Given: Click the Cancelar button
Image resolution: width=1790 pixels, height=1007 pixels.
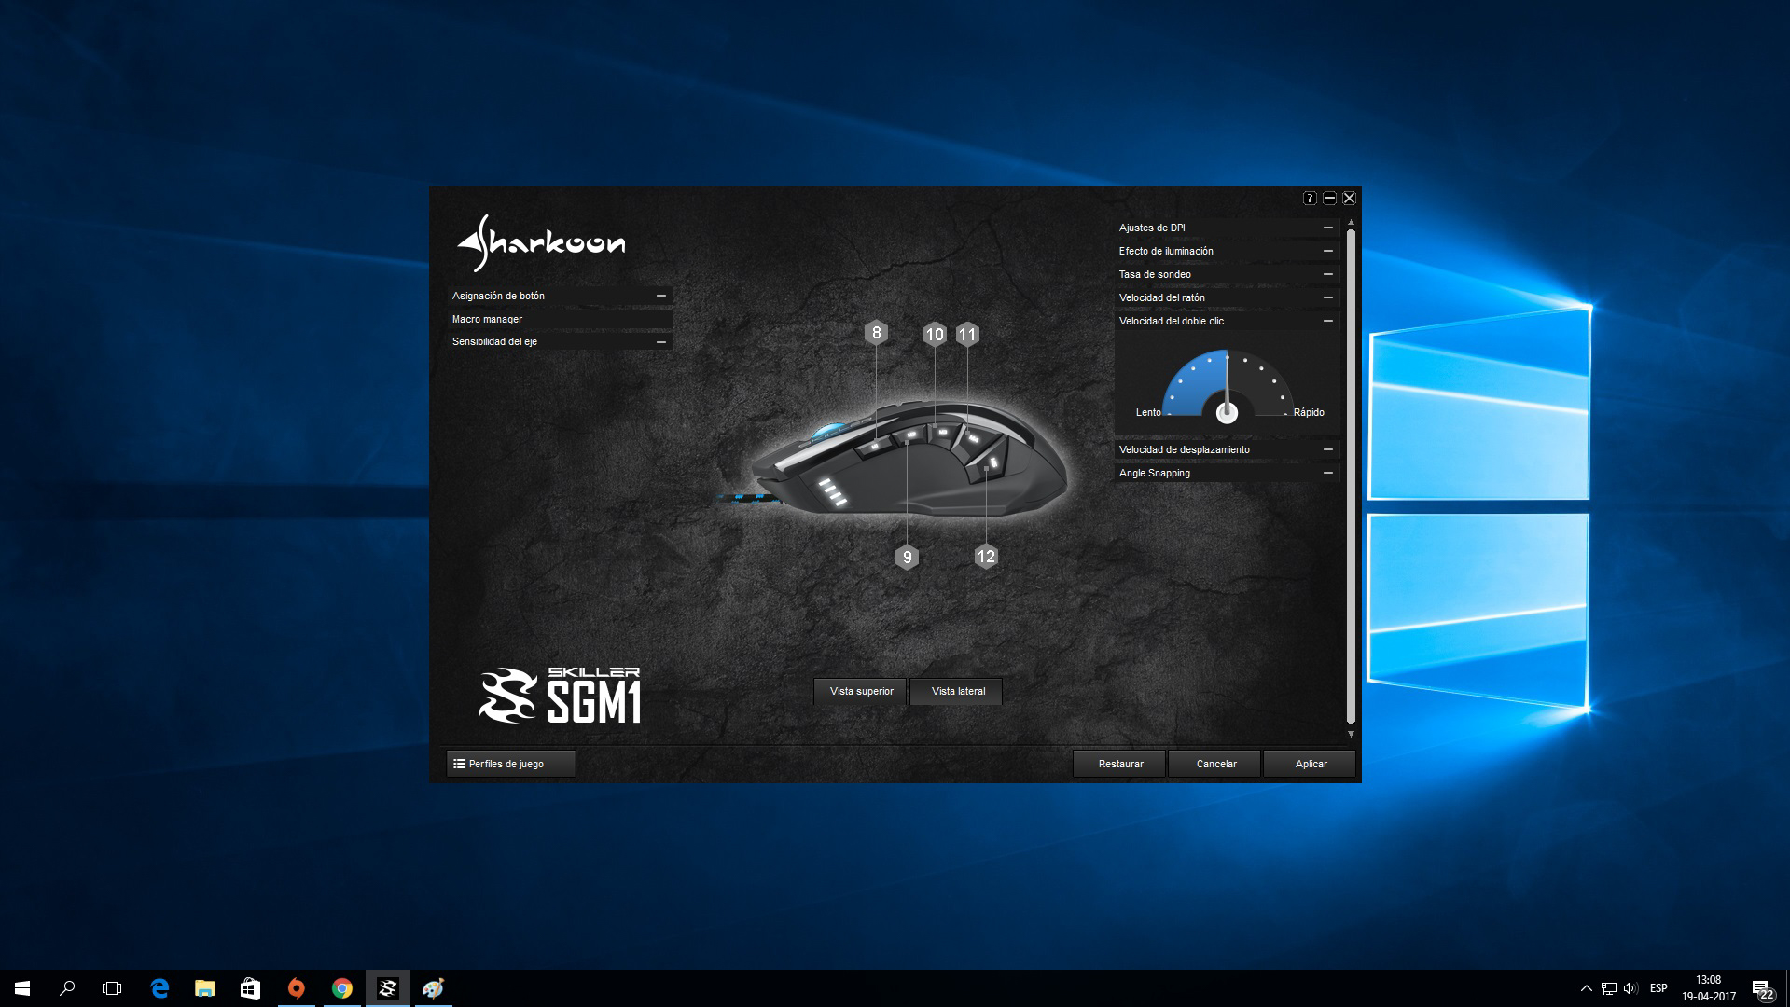Looking at the screenshot, I should click(1215, 764).
